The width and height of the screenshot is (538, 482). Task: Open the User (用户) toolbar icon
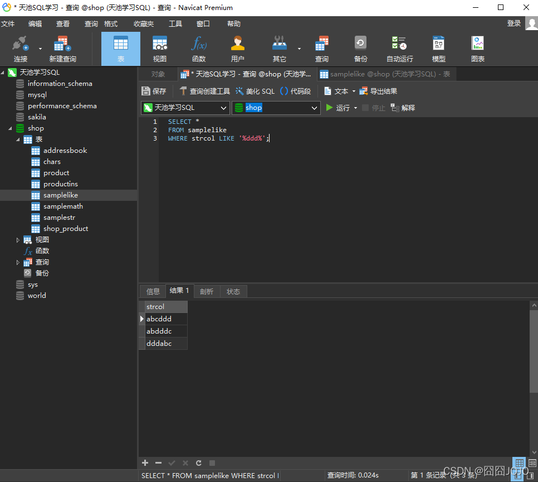237,49
